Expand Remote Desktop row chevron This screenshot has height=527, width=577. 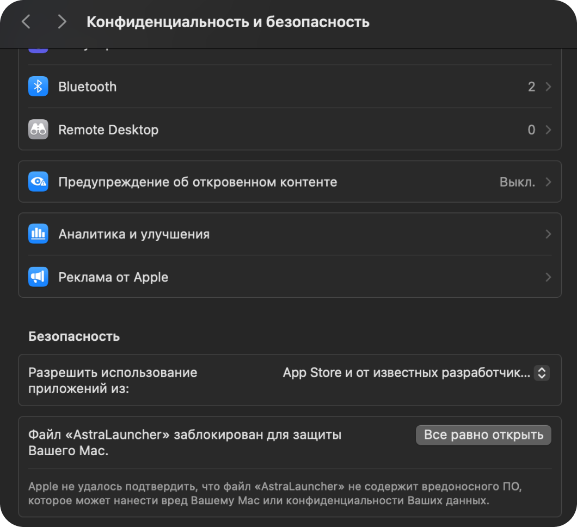[548, 130]
